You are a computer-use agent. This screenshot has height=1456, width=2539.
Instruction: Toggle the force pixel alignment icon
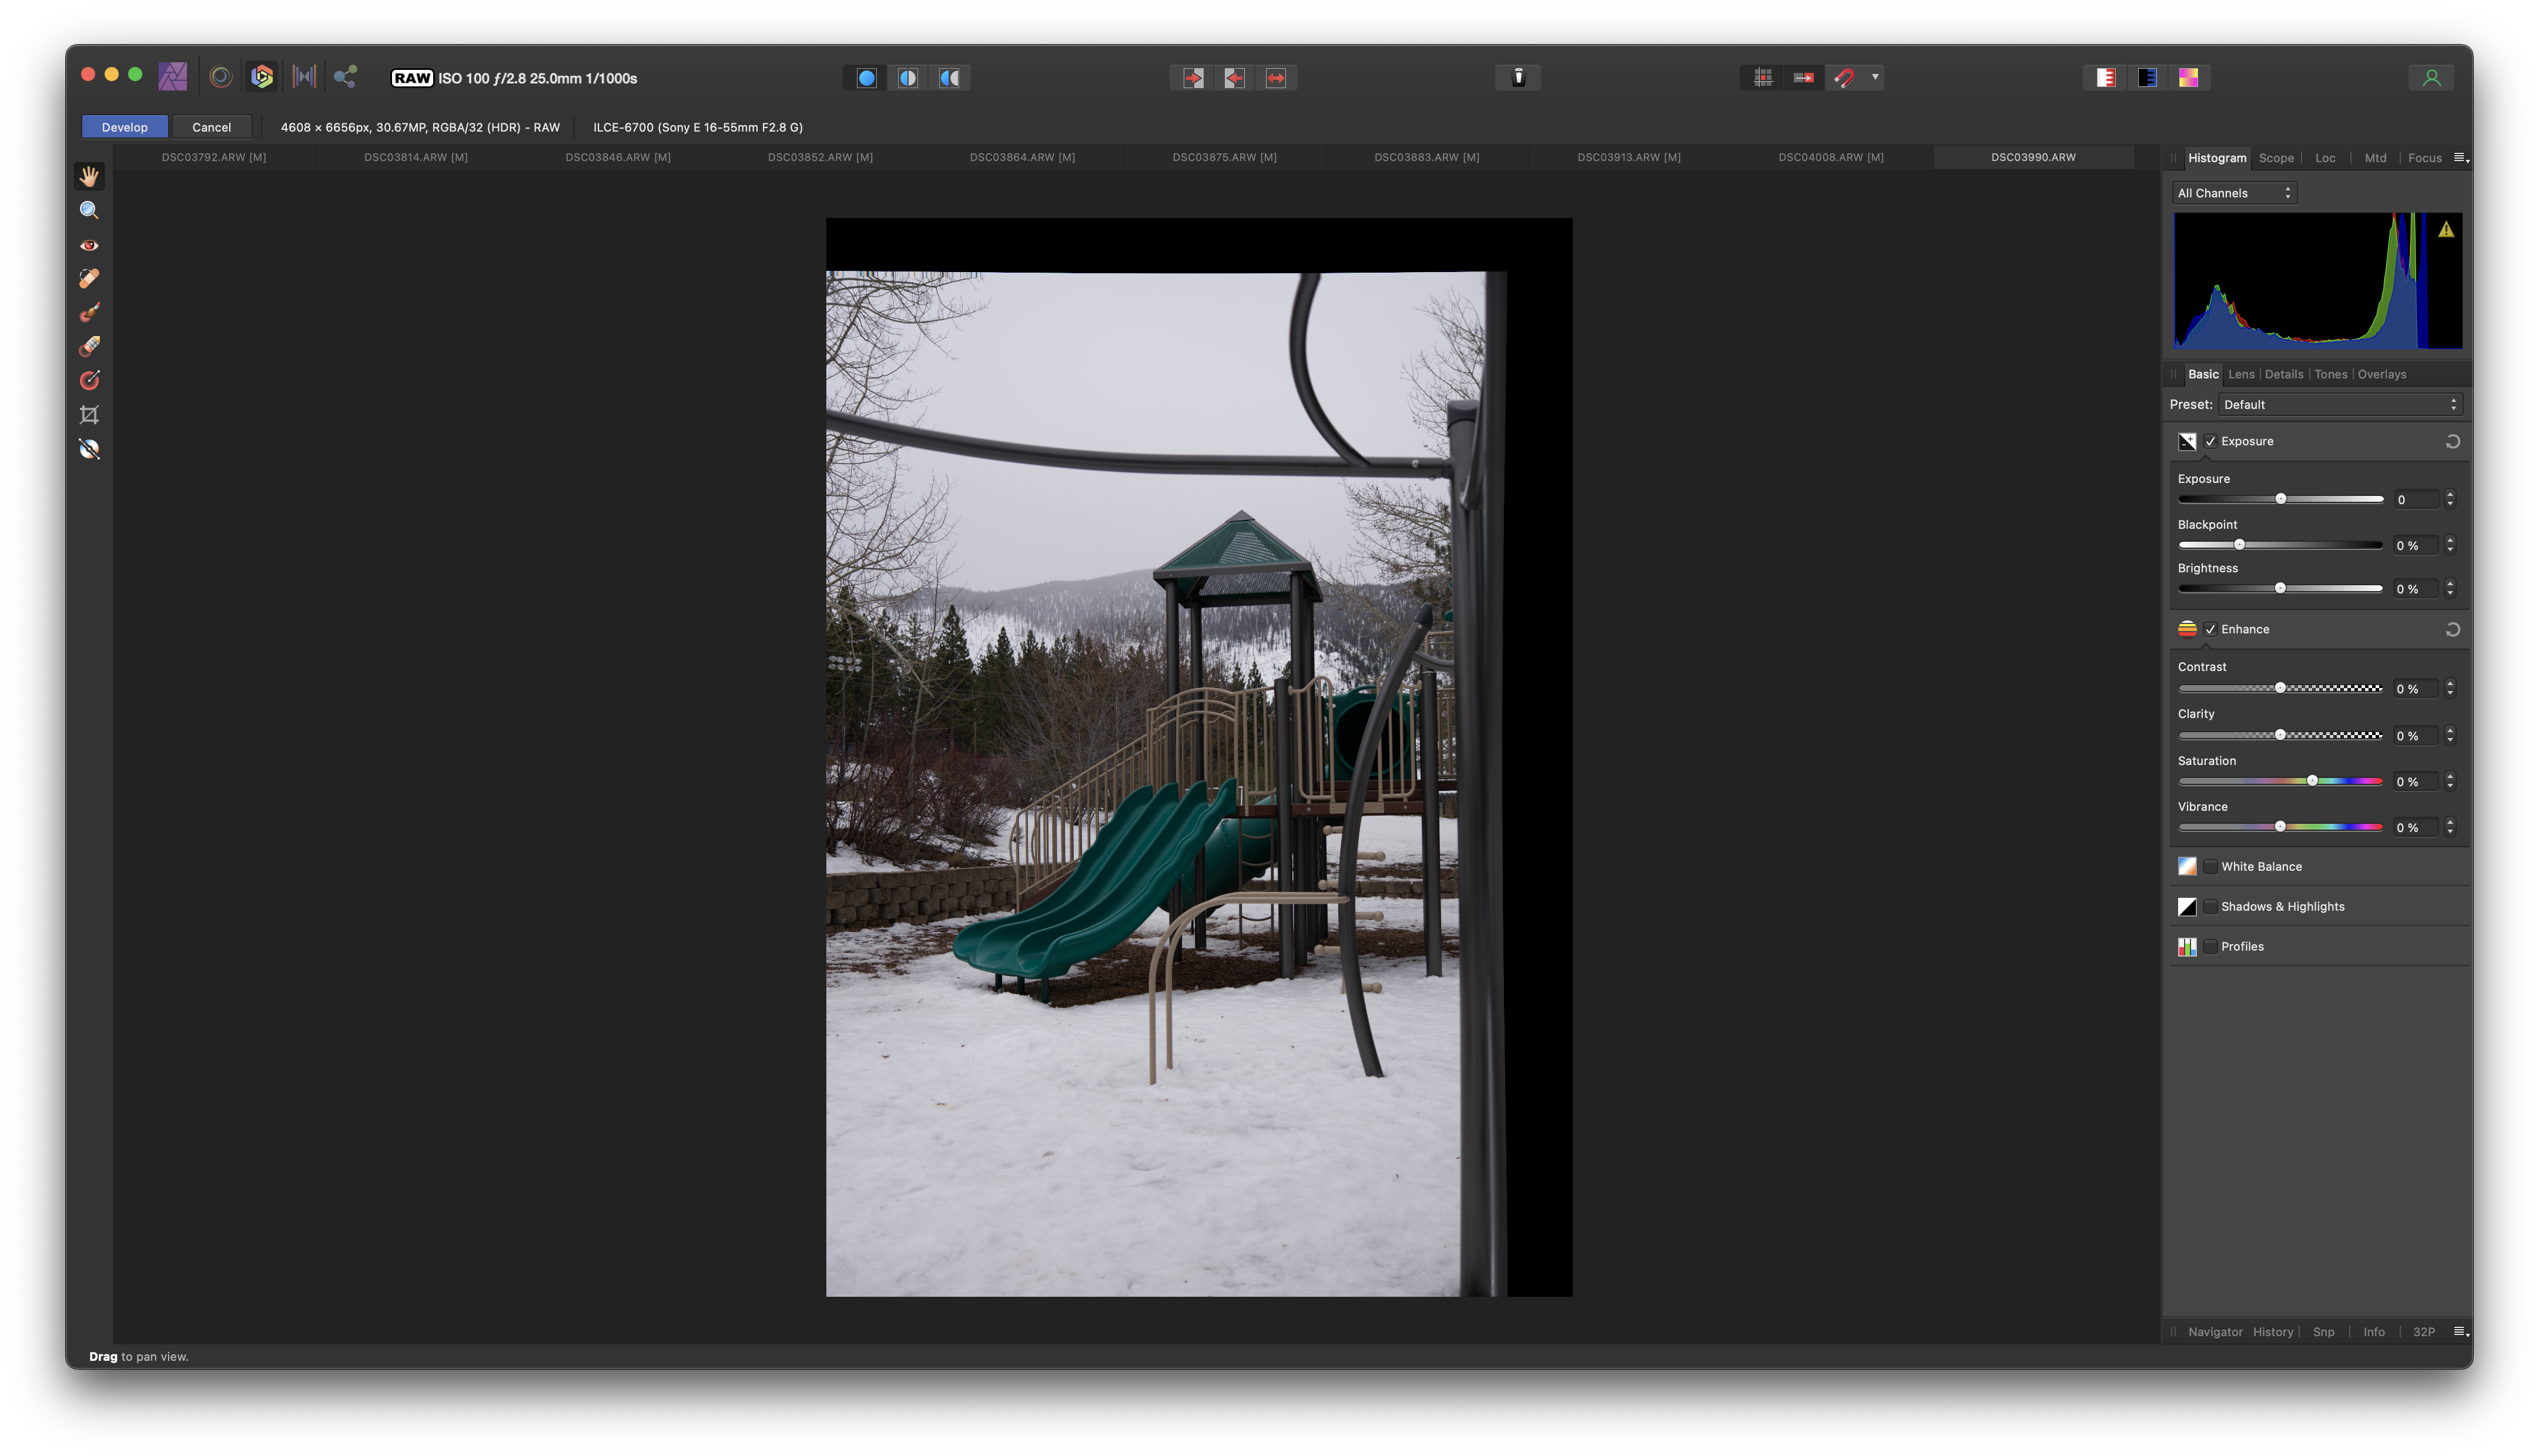tap(1804, 78)
